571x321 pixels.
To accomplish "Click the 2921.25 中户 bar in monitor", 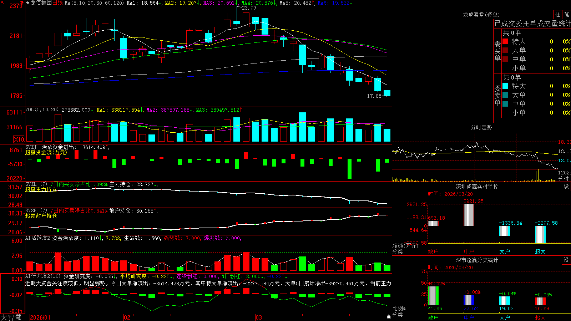I will click(x=469, y=215).
